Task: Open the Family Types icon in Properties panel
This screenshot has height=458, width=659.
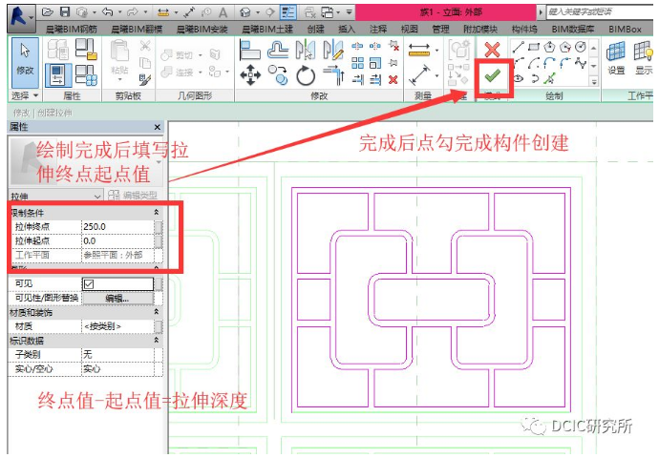Action: [x=86, y=74]
